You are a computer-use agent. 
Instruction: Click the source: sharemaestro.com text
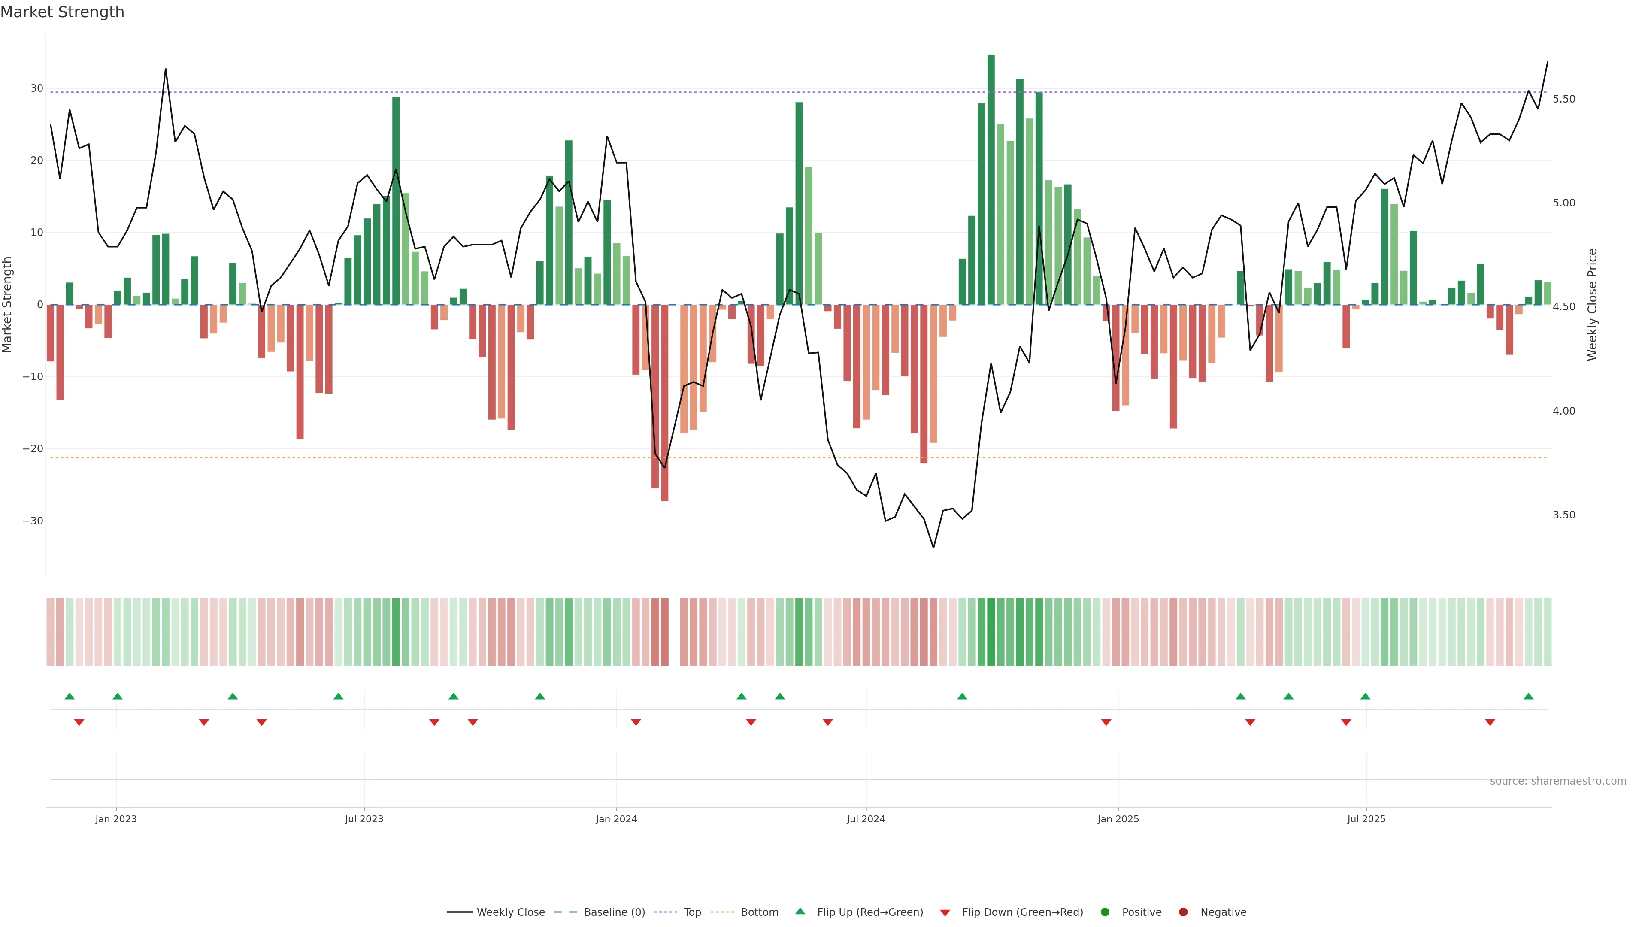pyautogui.click(x=1558, y=781)
